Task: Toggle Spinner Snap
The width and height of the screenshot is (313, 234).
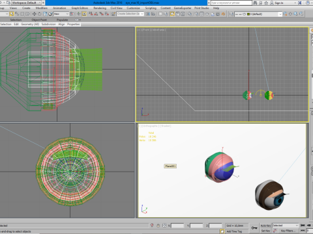Action: (x=107, y=14)
